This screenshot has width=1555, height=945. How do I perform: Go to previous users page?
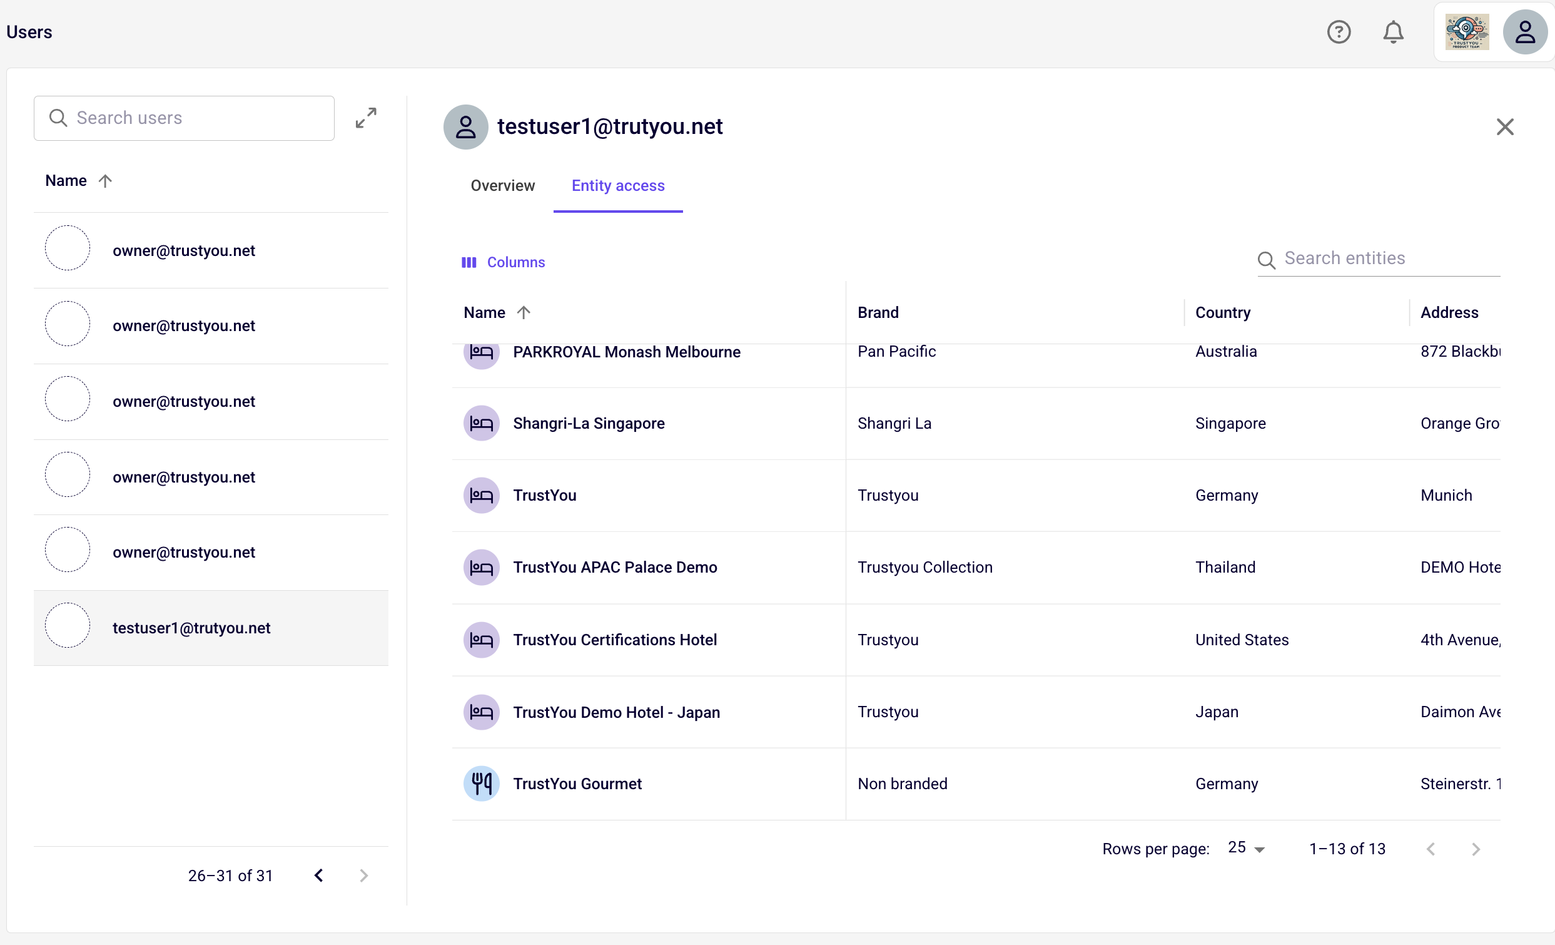(319, 876)
